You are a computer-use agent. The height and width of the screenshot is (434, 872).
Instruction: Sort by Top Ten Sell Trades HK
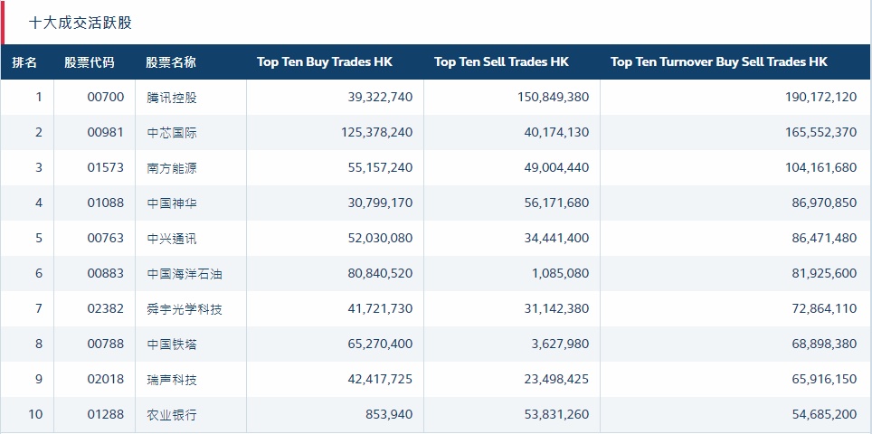point(501,62)
